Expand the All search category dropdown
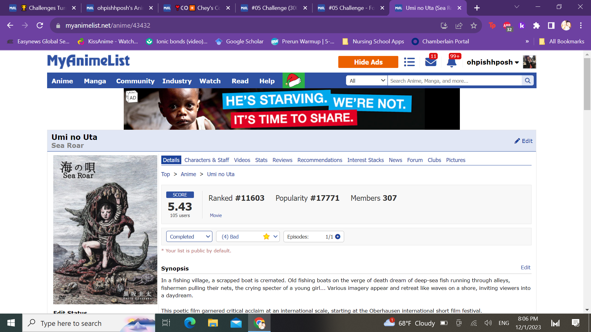 tap(367, 81)
